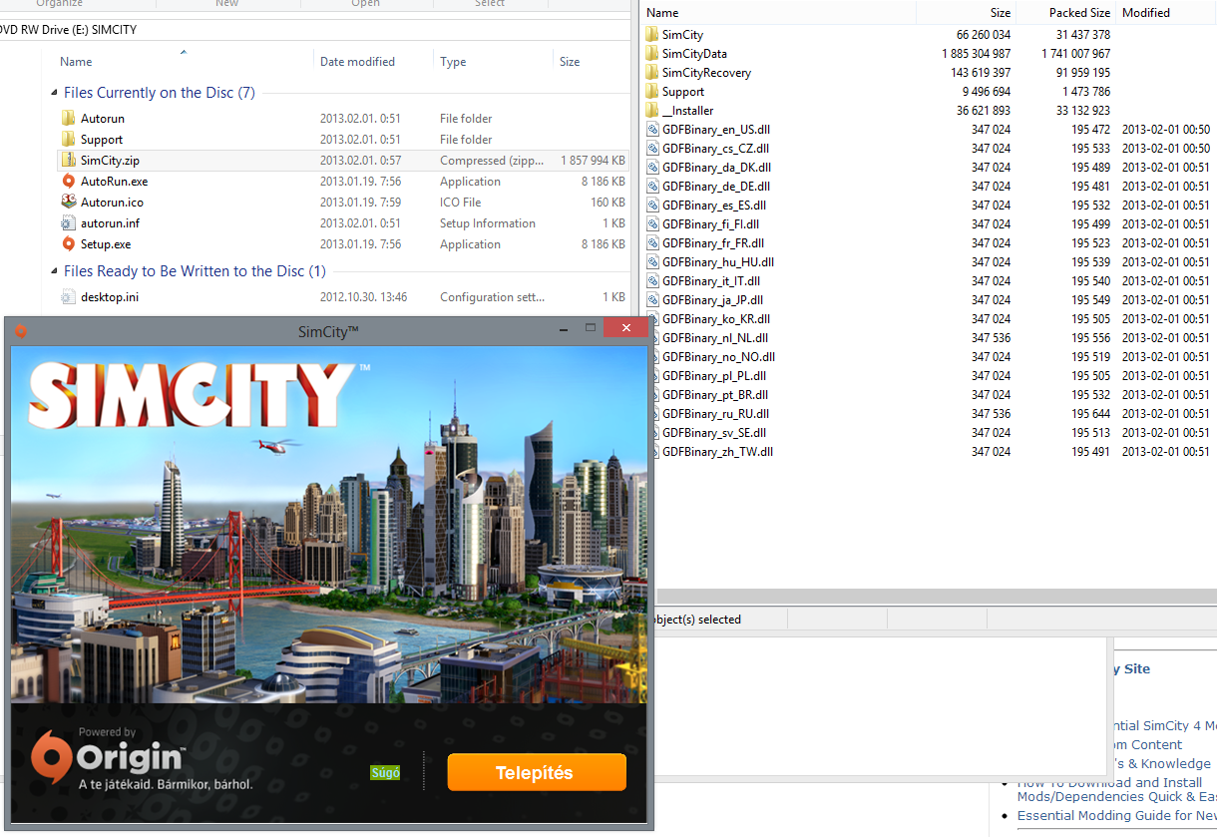Screen dimensions: 1217x837
Task: Click the desktop.ini file icon
Action: point(68,297)
